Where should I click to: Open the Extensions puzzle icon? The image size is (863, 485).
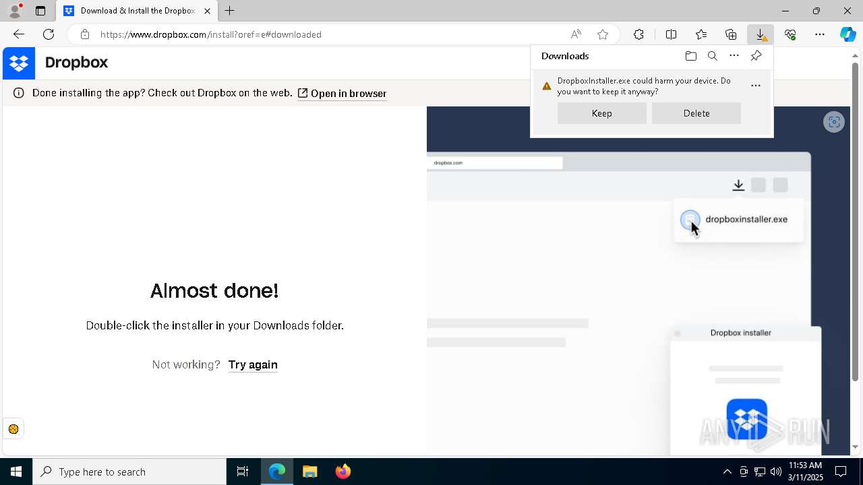tap(638, 34)
